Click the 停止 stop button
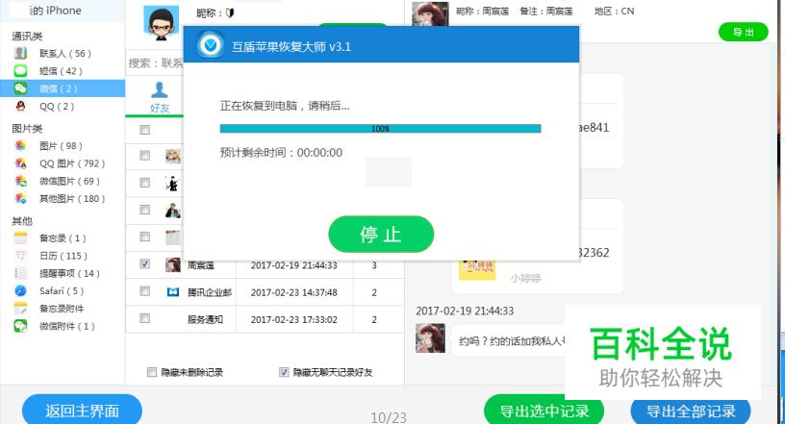This screenshot has height=424, width=785. tap(381, 234)
